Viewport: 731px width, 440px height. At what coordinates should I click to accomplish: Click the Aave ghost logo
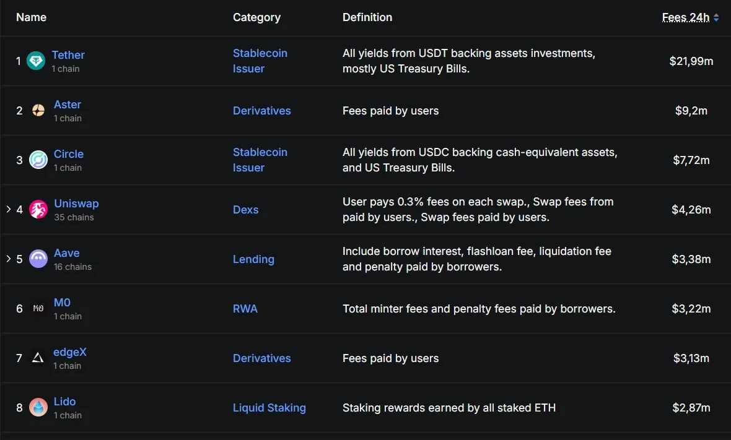tap(38, 259)
